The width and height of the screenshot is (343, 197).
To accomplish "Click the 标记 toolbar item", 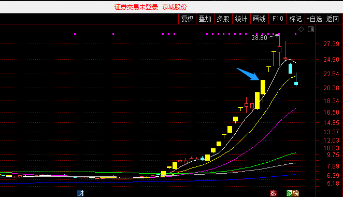I will [x=295, y=19].
